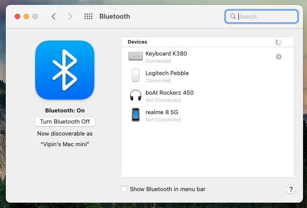The height and width of the screenshot is (208, 307).
Task: Click the forward navigation arrow
Action: 70,16
